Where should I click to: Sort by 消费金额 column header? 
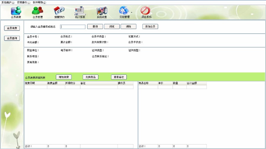click(56, 83)
